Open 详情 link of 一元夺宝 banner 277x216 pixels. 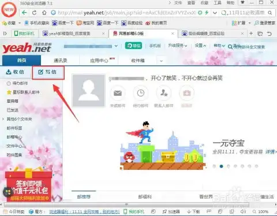click(x=271, y=152)
